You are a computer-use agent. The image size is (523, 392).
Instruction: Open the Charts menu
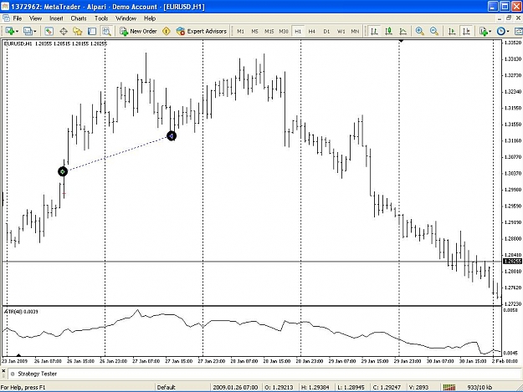(x=79, y=18)
